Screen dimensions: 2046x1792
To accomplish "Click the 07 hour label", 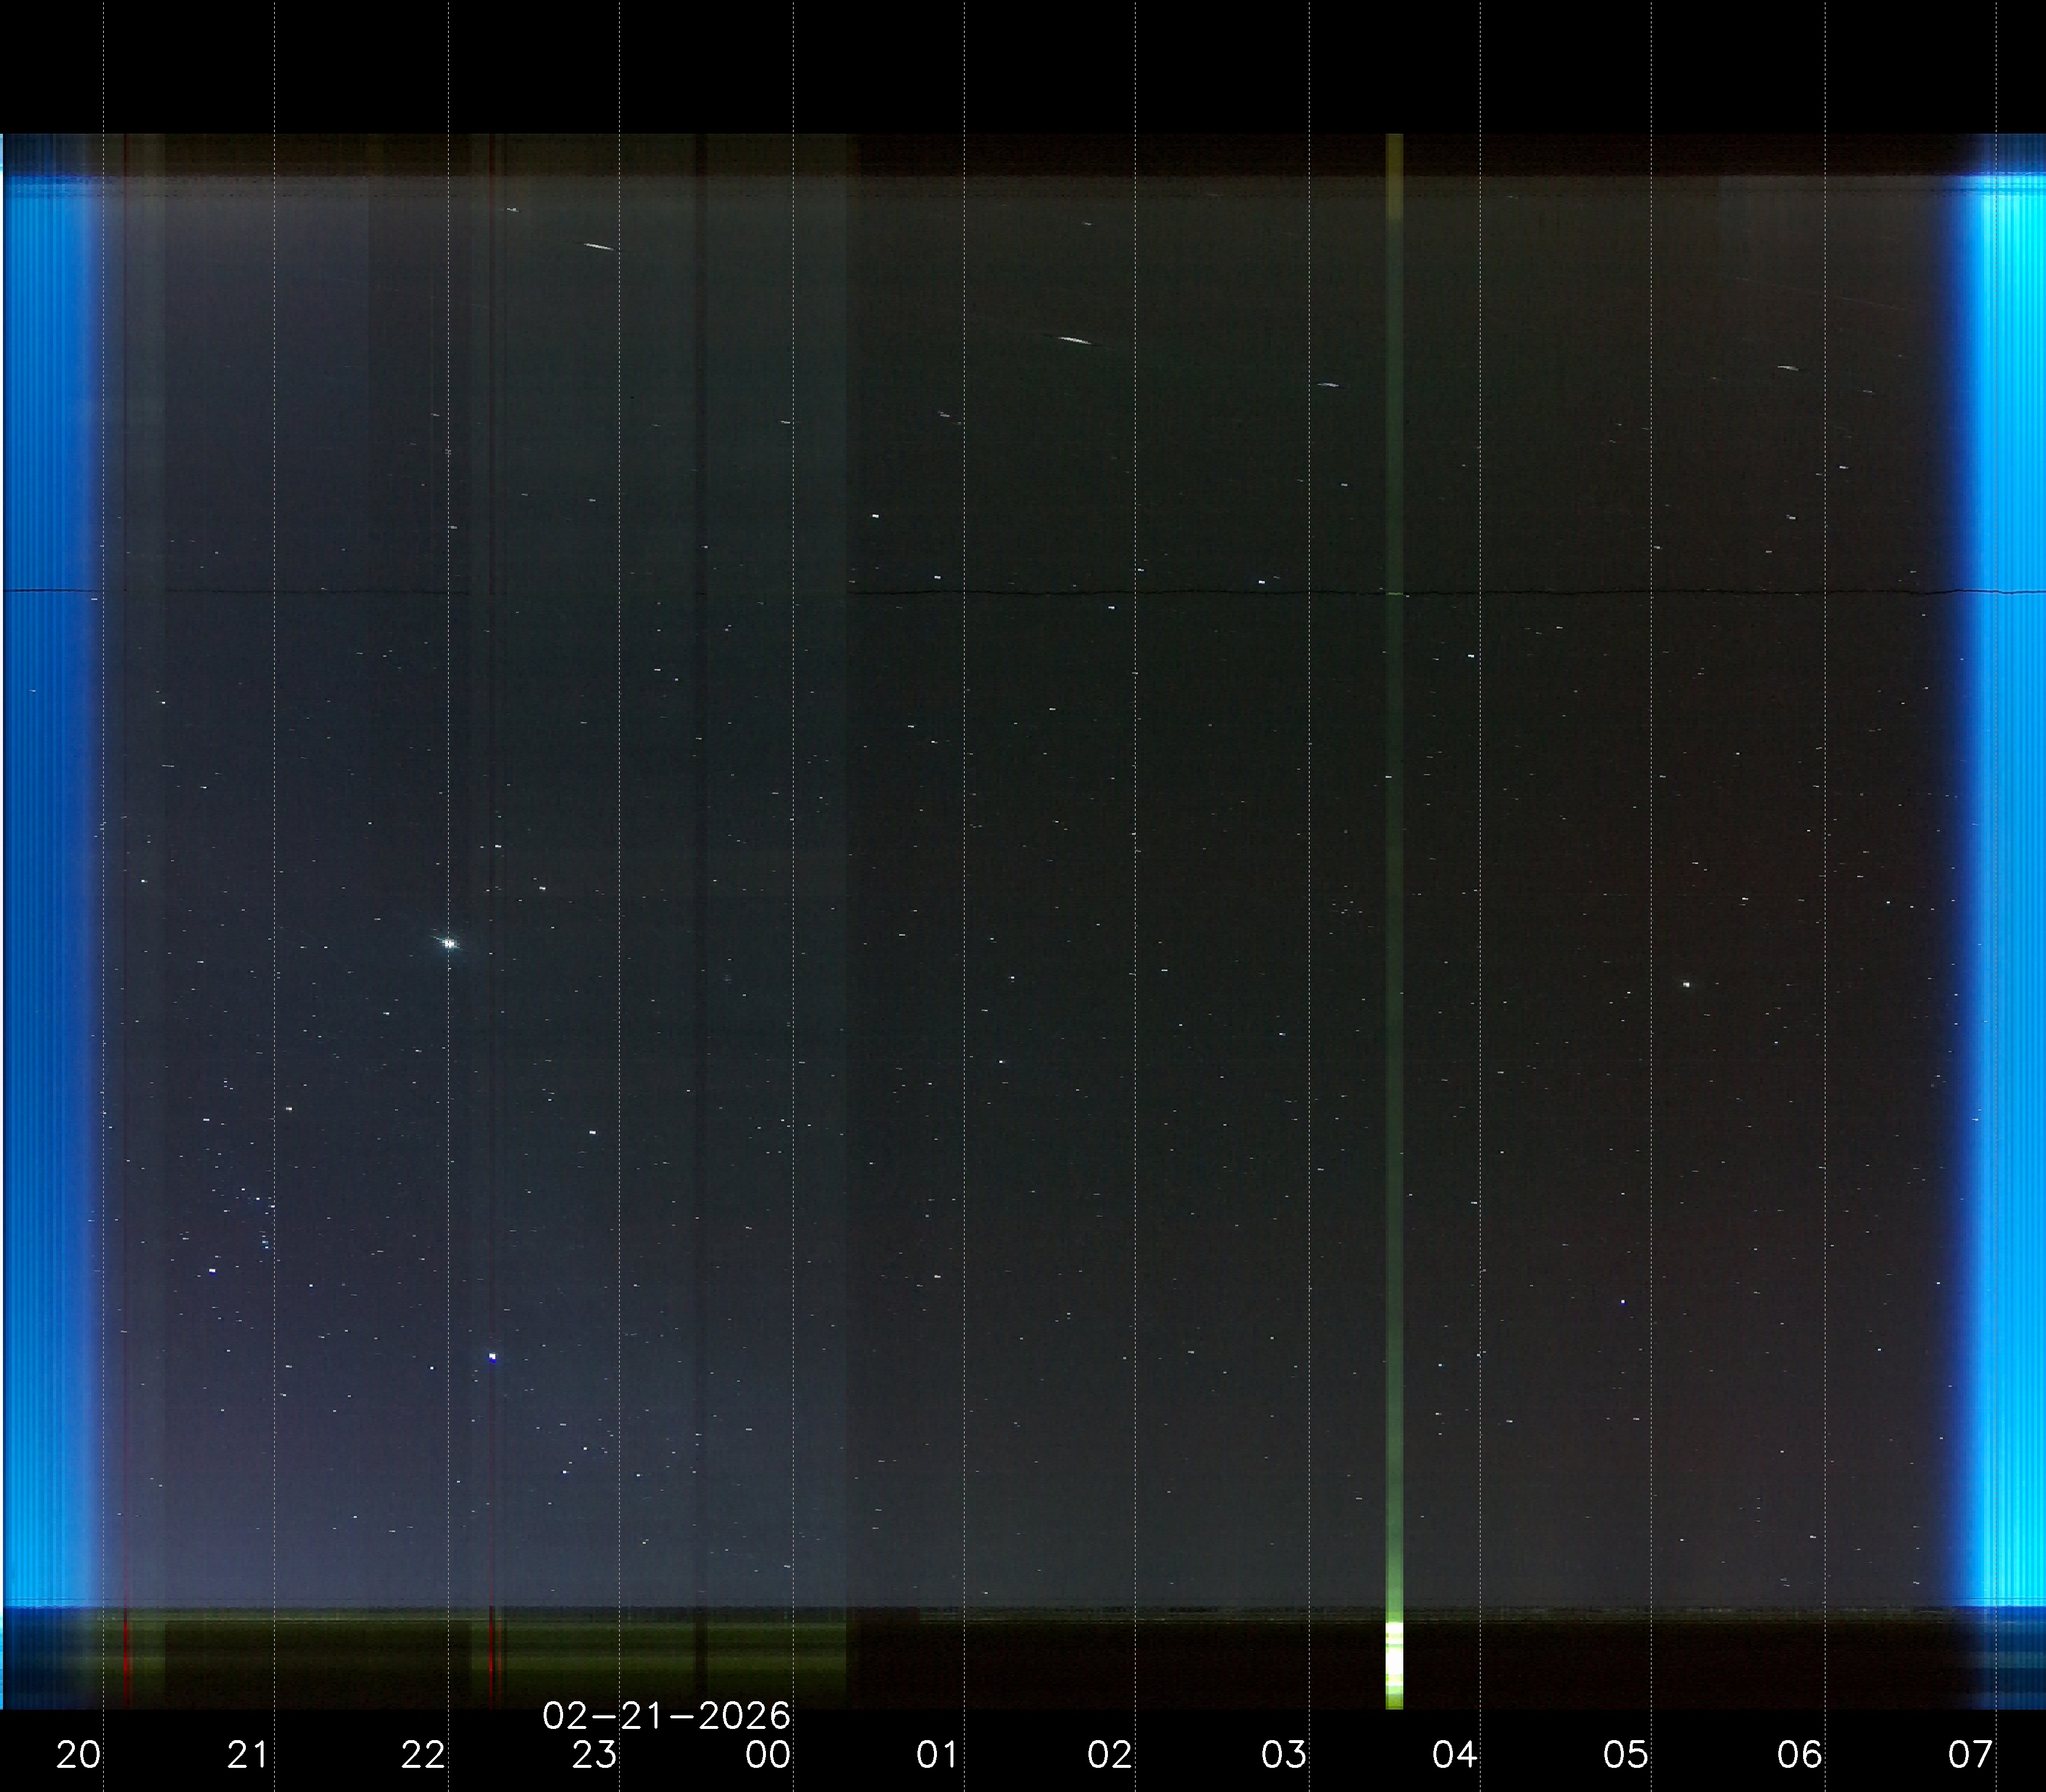I will [1970, 1754].
